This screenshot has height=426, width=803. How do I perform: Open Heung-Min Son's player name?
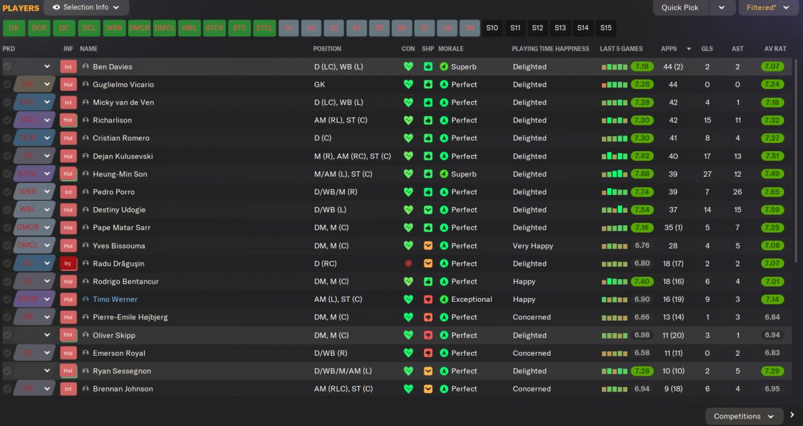(120, 174)
